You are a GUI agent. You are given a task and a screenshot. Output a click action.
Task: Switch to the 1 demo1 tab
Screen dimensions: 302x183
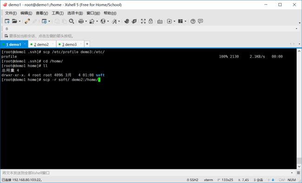[13, 44]
